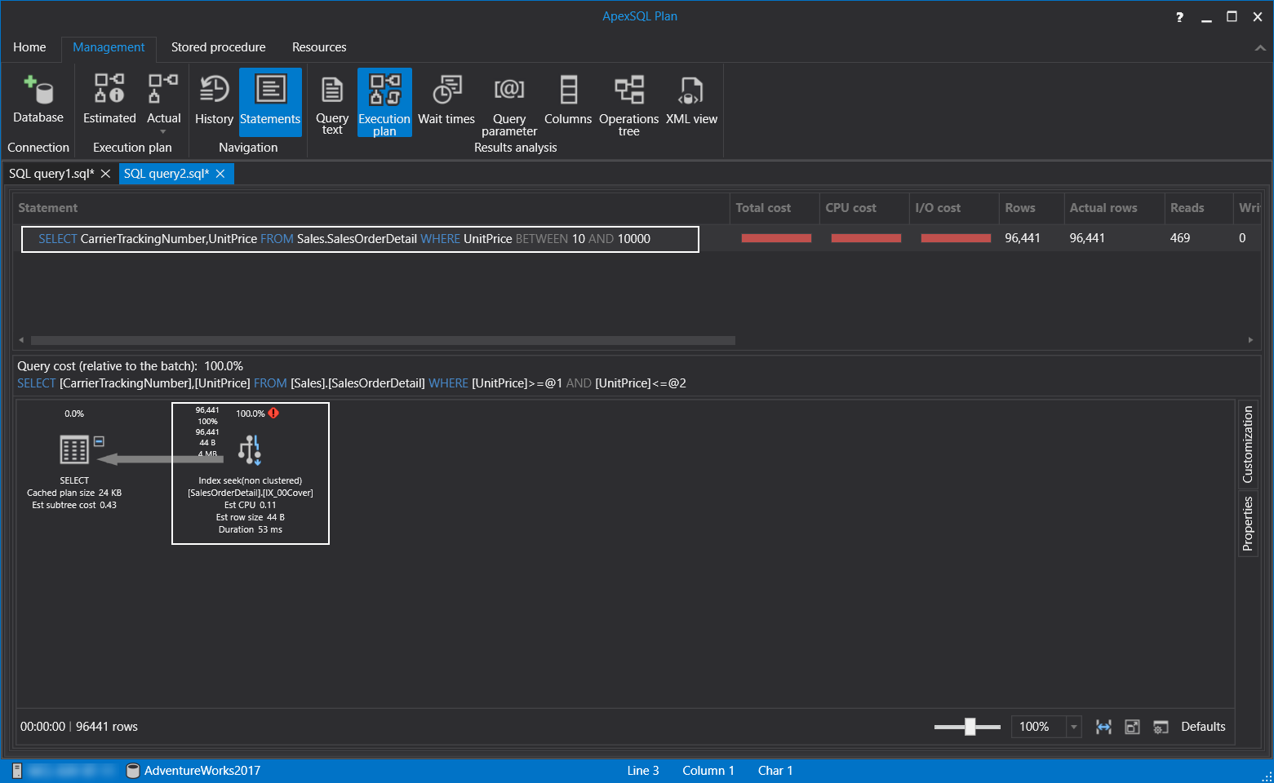This screenshot has width=1274, height=783.
Task: Click the Defaults button
Action: 1202,727
